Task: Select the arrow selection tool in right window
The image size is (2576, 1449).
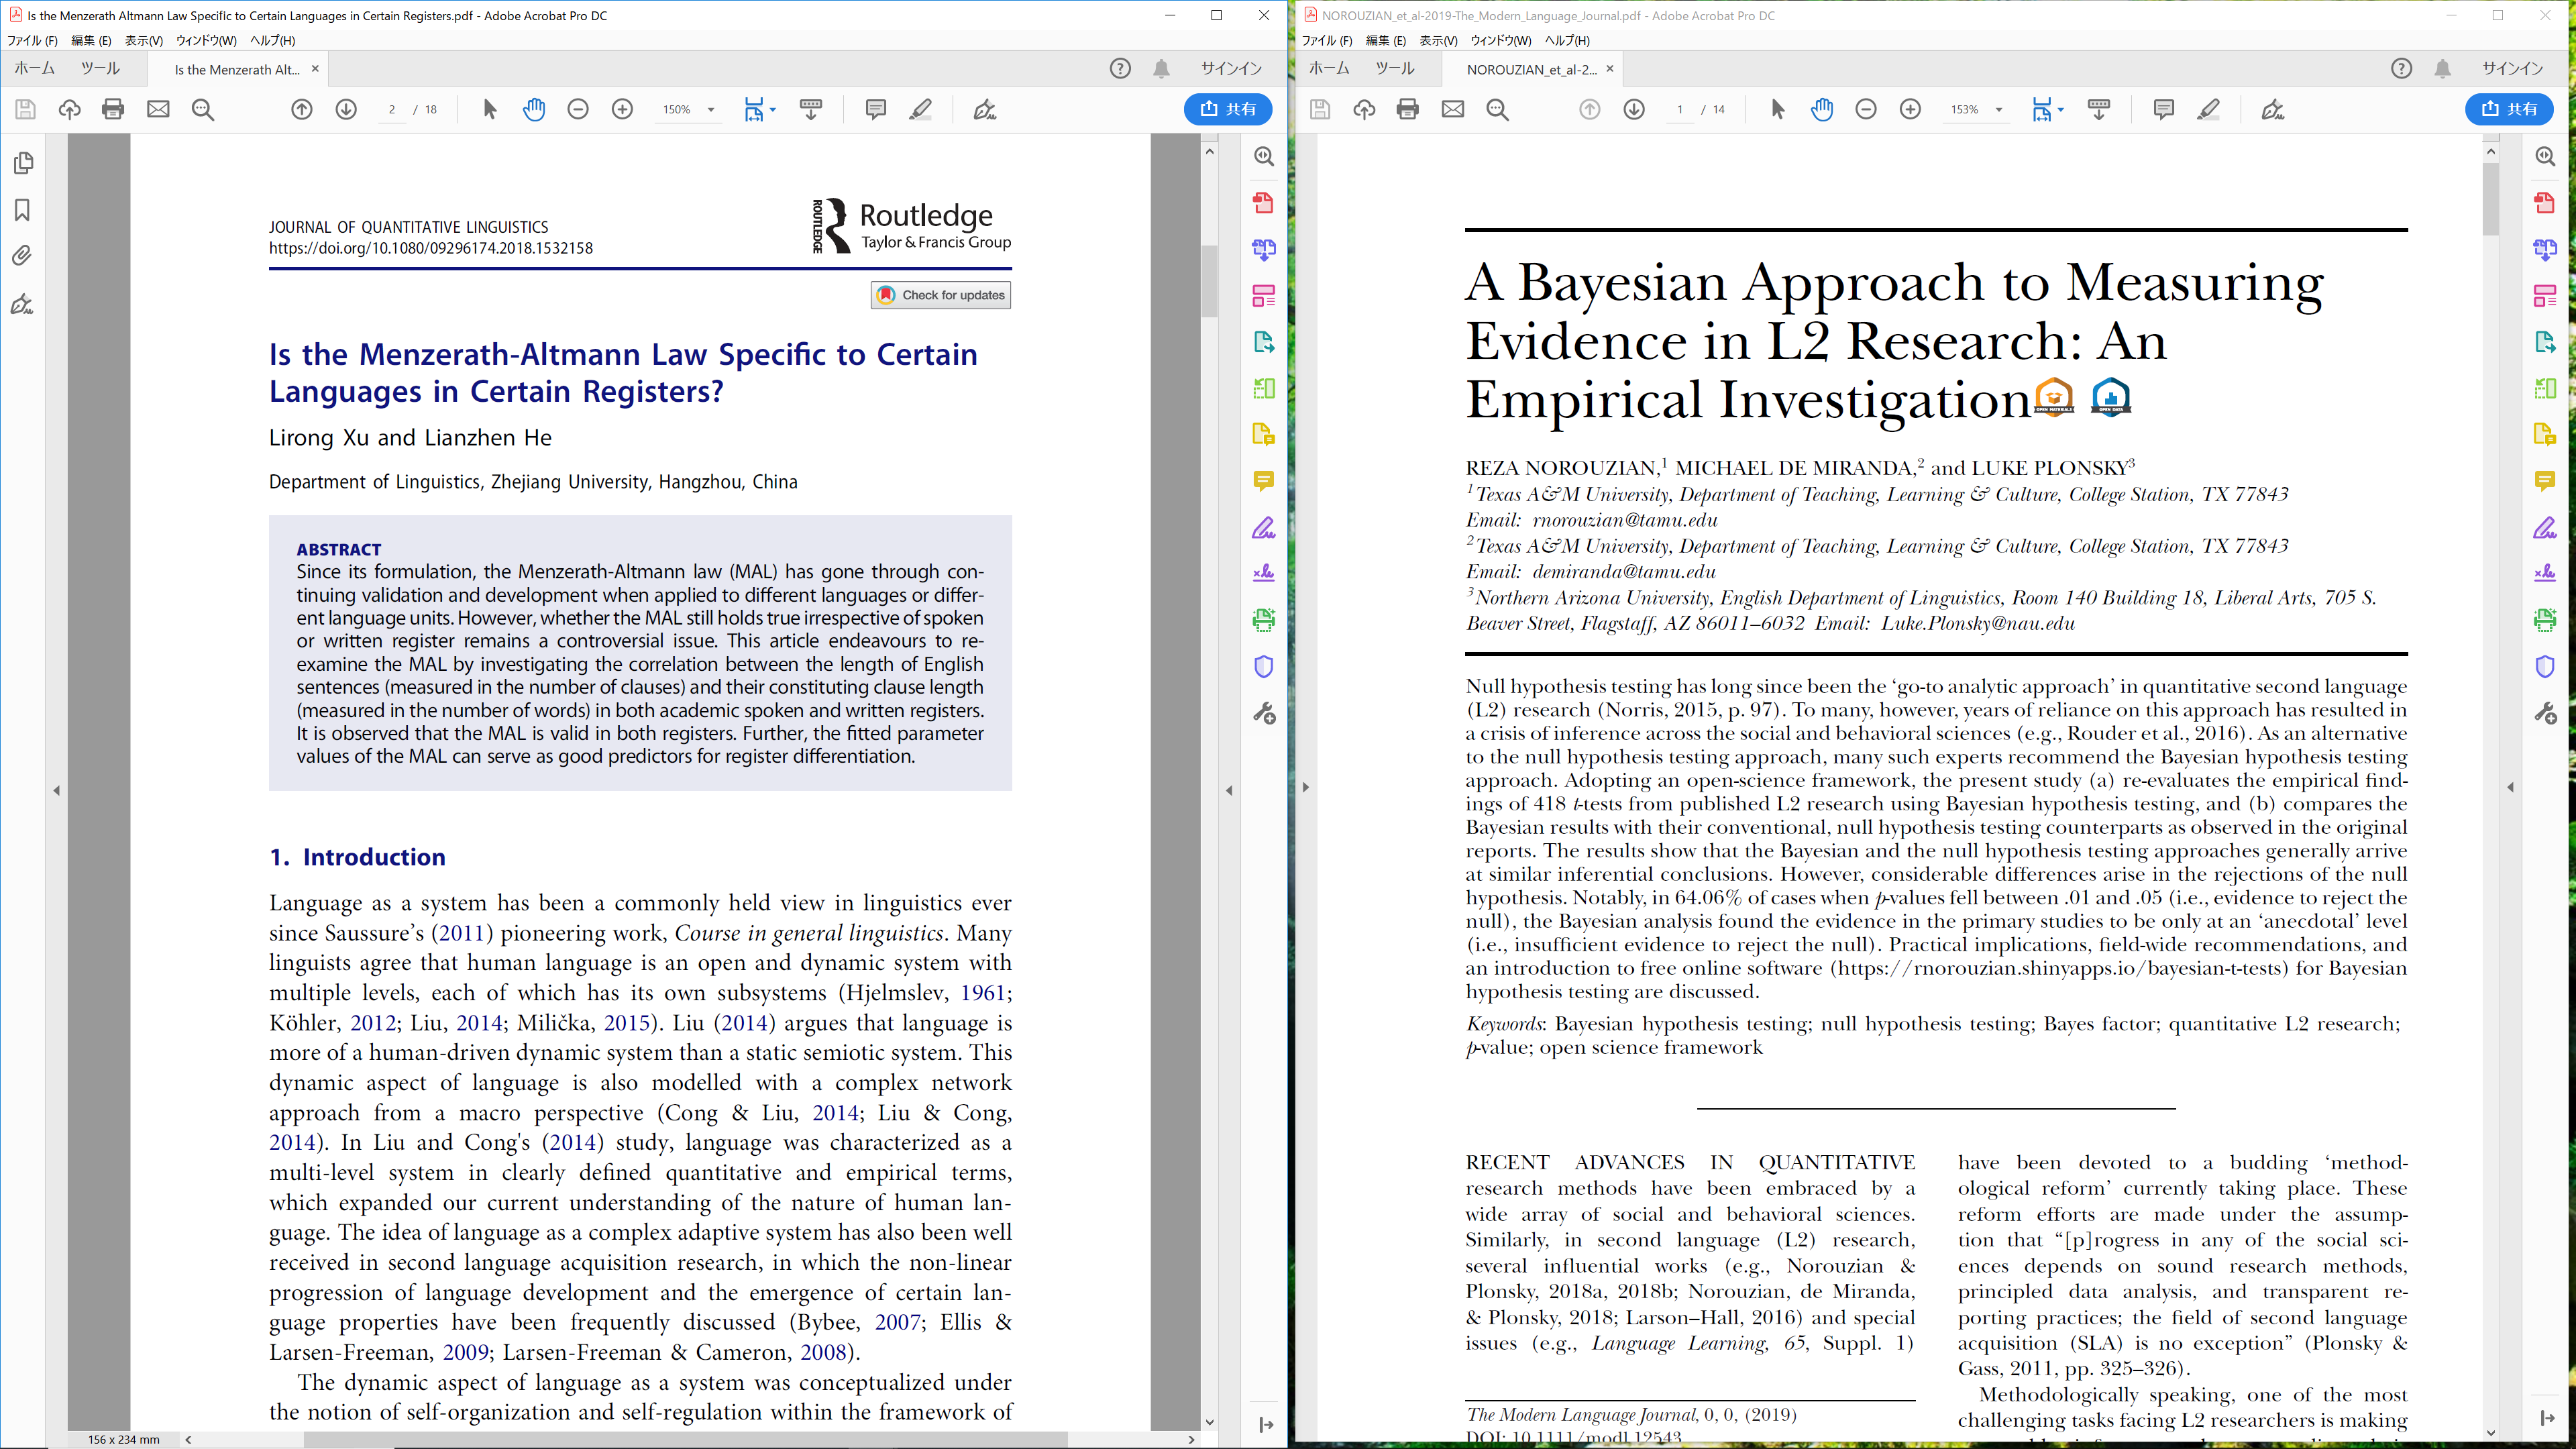Action: [x=1777, y=109]
